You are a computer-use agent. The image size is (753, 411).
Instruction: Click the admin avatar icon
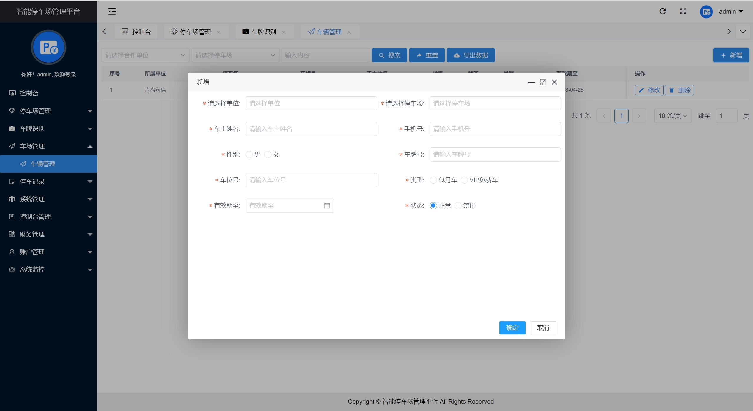pyautogui.click(x=706, y=12)
